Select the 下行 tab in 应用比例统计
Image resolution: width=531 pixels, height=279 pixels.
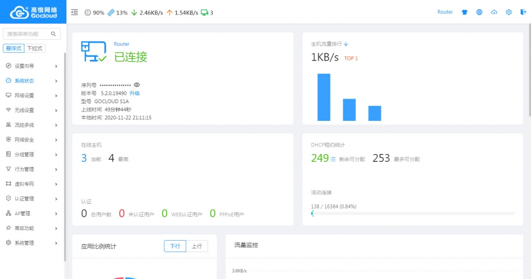[175, 246]
